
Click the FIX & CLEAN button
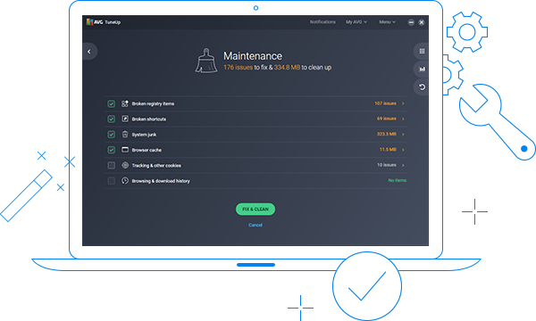[255, 210]
